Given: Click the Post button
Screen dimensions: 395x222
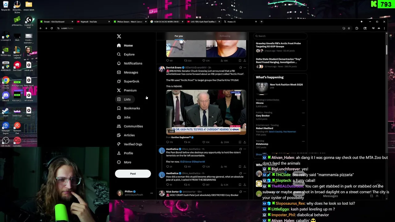Looking at the screenshot, I should 133,174.
